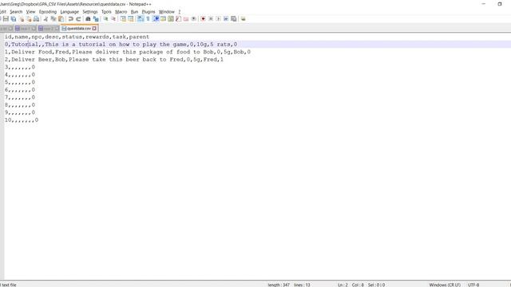Close the new 1 tab
Viewport: 511px width, 287px height.
click(34, 29)
